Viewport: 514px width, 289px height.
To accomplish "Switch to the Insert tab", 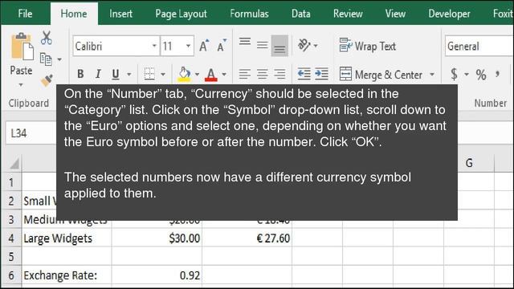I will pos(121,14).
